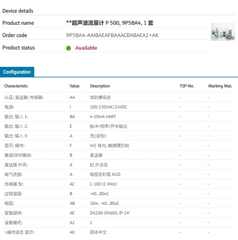Click the Order code field label

coord(15,35)
